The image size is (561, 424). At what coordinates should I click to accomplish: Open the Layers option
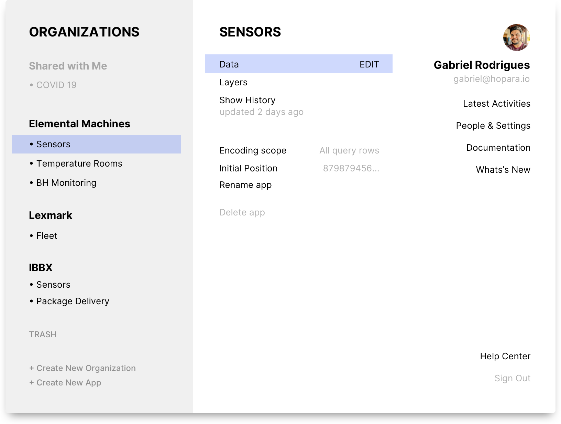[233, 82]
